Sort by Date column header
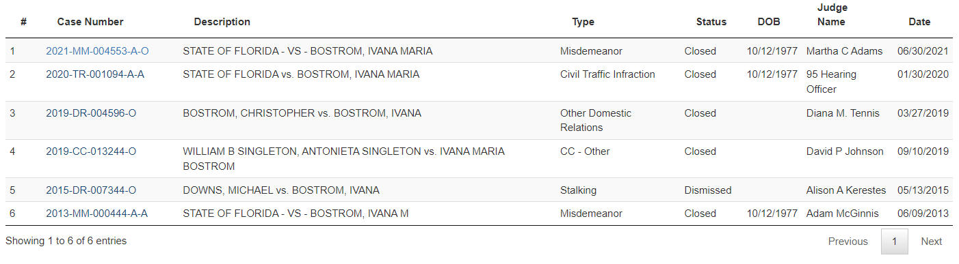 (919, 22)
